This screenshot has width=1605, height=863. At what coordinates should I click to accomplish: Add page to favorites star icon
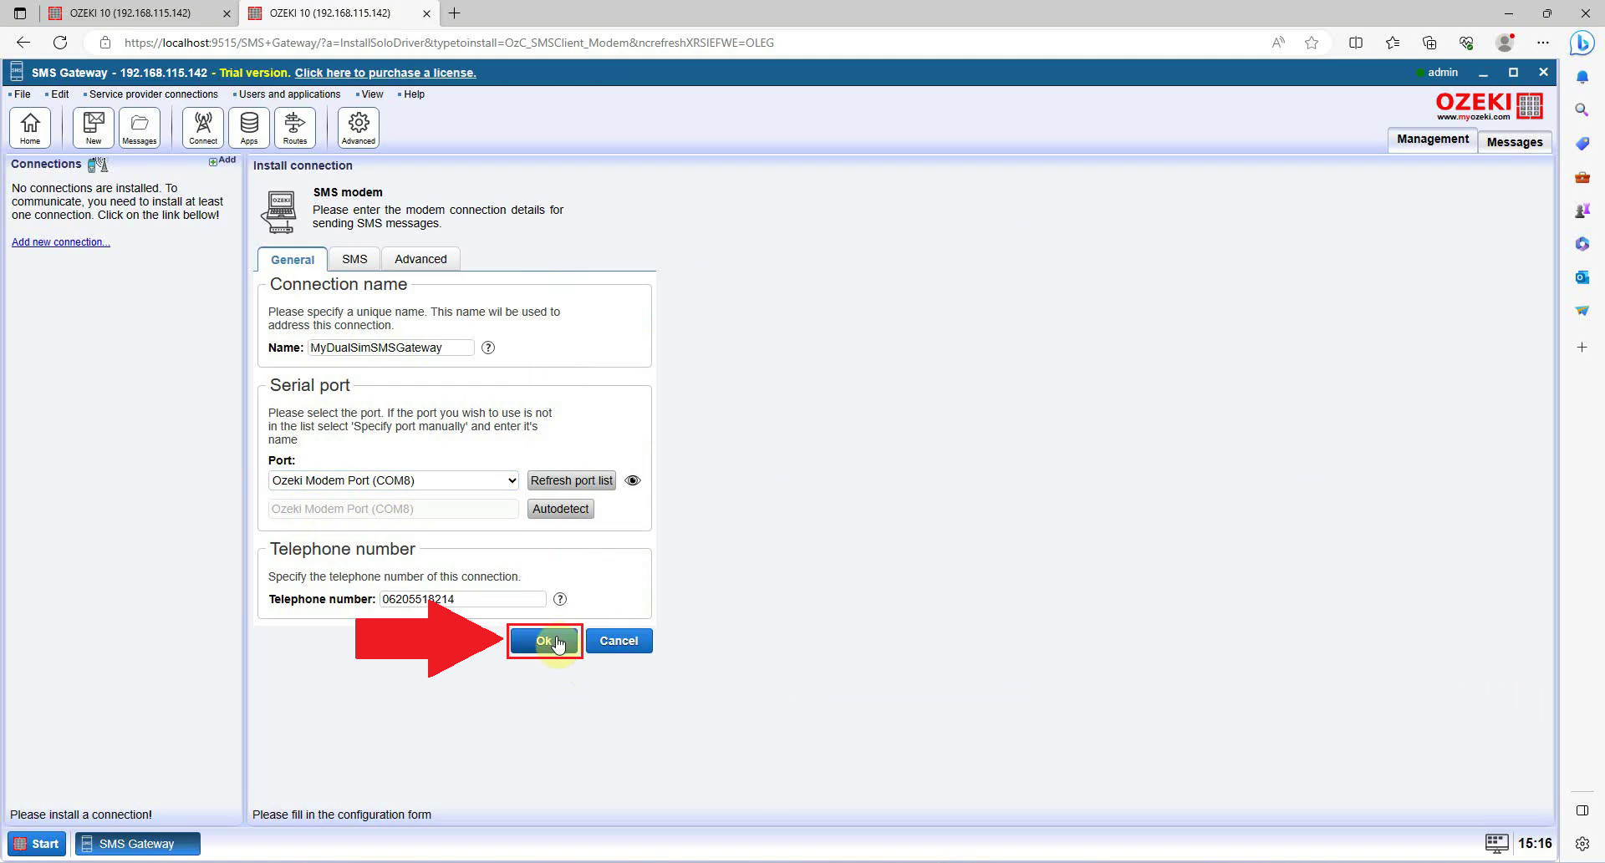point(1312,43)
